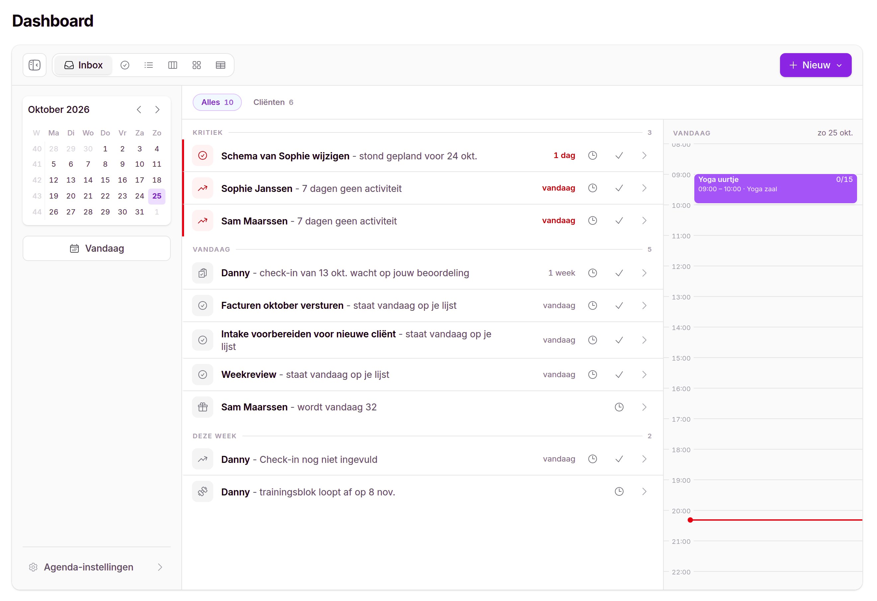877x601 pixels.
Task: Expand Sophie Janssen row chevron
Action: pos(644,188)
